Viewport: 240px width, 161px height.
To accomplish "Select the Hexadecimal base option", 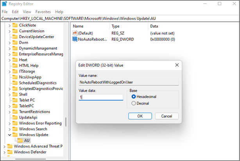I will pyautogui.click(x=134, y=96).
